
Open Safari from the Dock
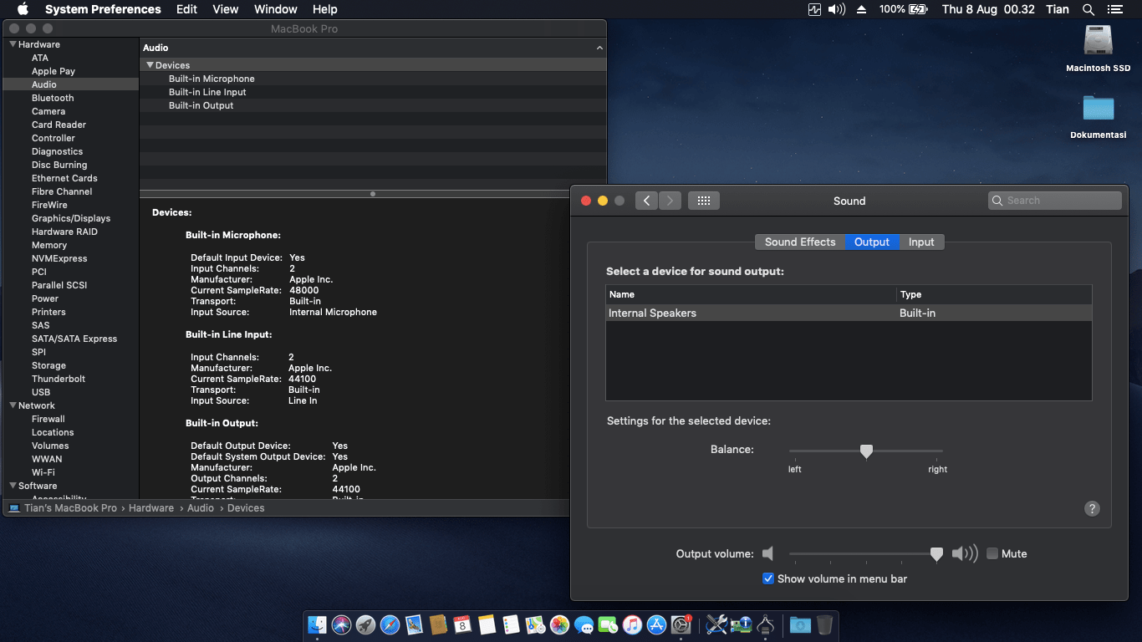(x=390, y=624)
